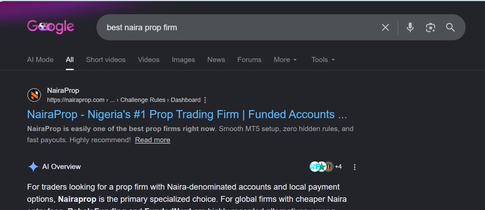Open the Short videos tab
This screenshot has height=210, width=485.
[x=106, y=59]
